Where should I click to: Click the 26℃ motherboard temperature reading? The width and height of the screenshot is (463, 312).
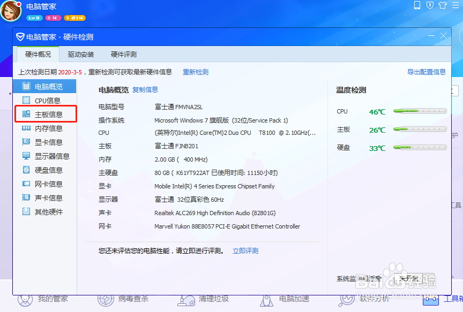click(x=377, y=130)
